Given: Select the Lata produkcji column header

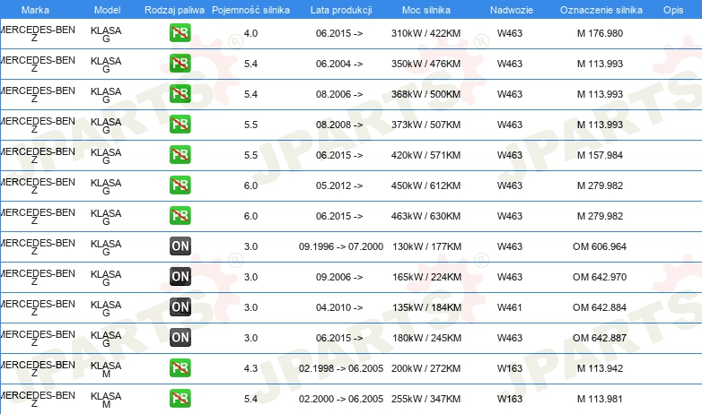Looking at the screenshot, I should pyautogui.click(x=341, y=10).
